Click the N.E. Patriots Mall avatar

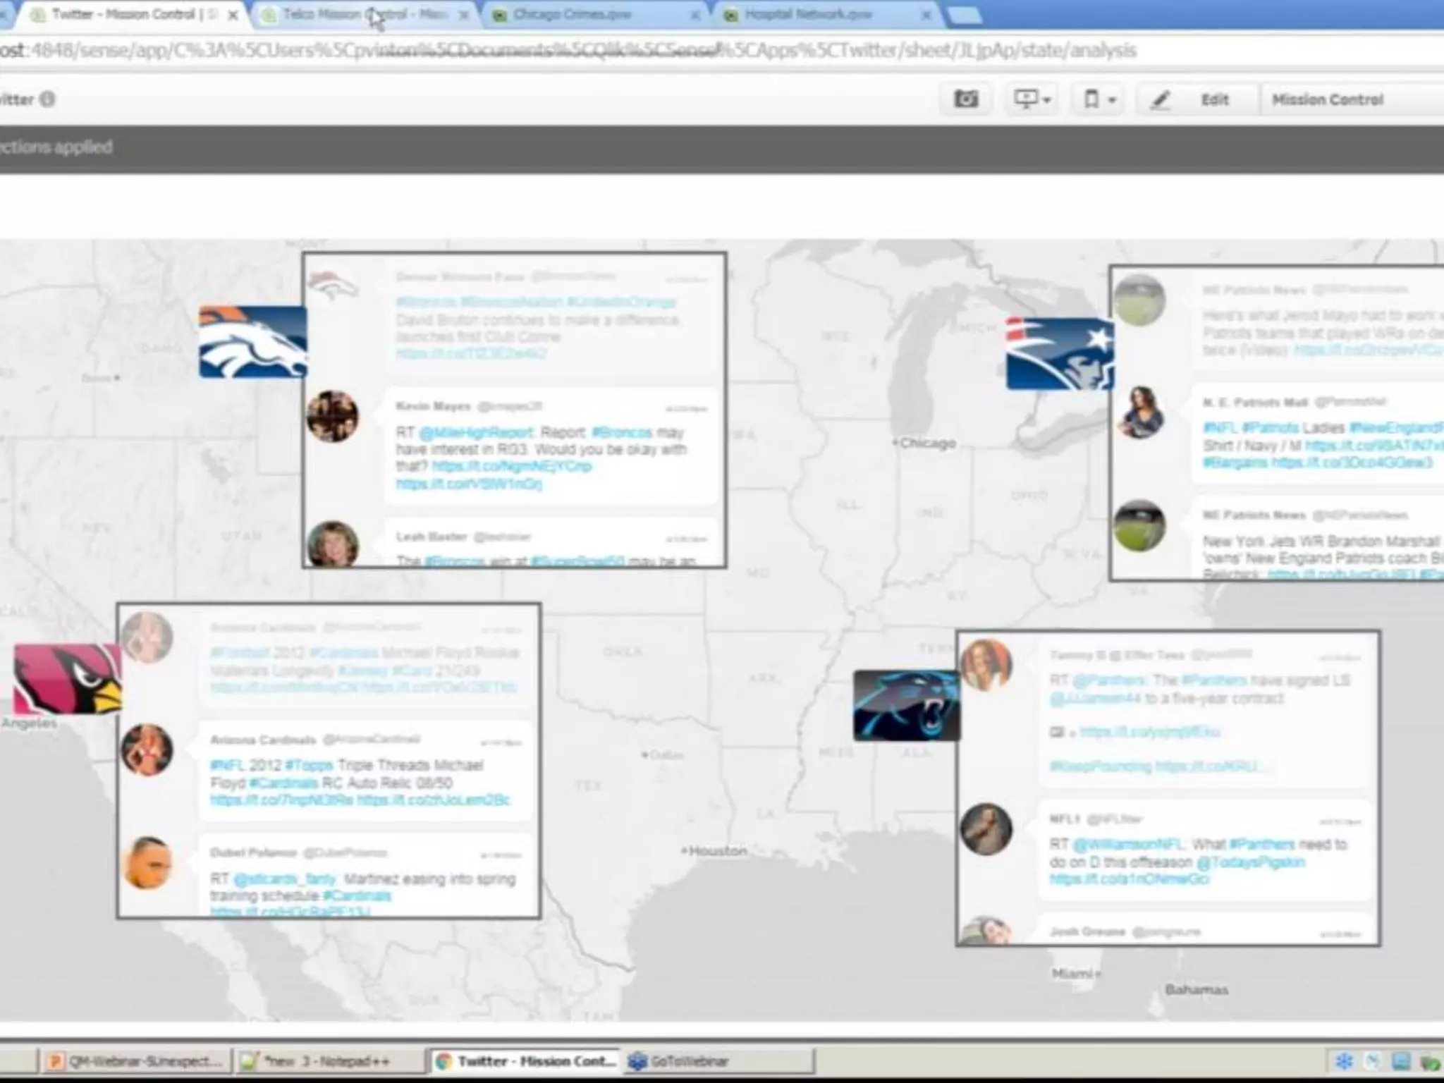(x=1140, y=412)
